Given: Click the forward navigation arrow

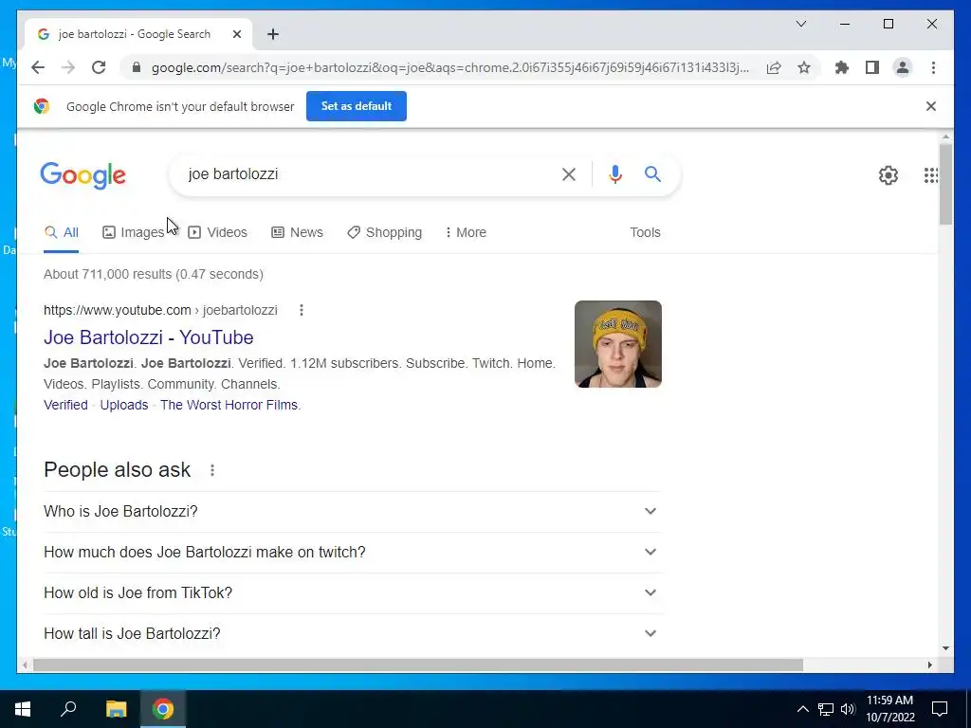Looking at the screenshot, I should (68, 67).
